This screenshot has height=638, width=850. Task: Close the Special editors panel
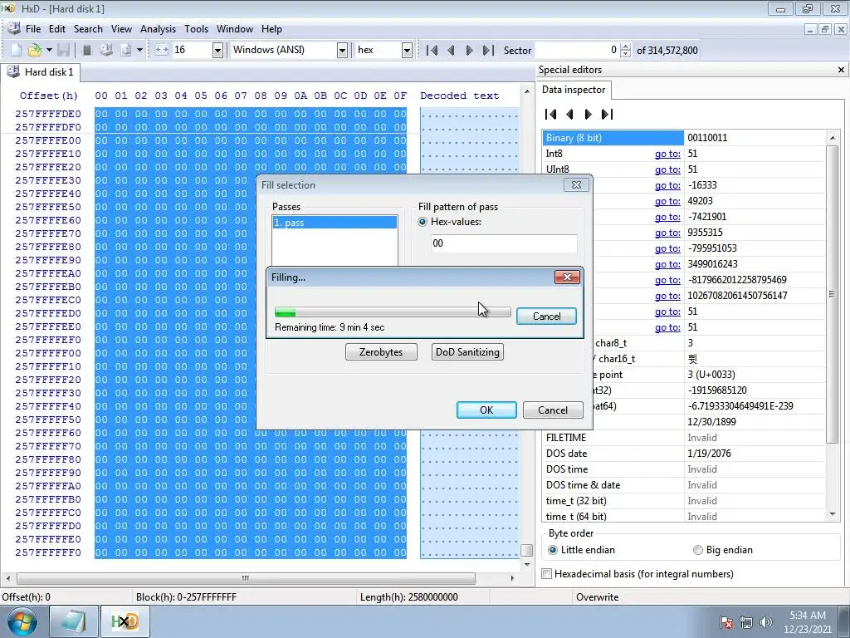pyautogui.click(x=841, y=70)
